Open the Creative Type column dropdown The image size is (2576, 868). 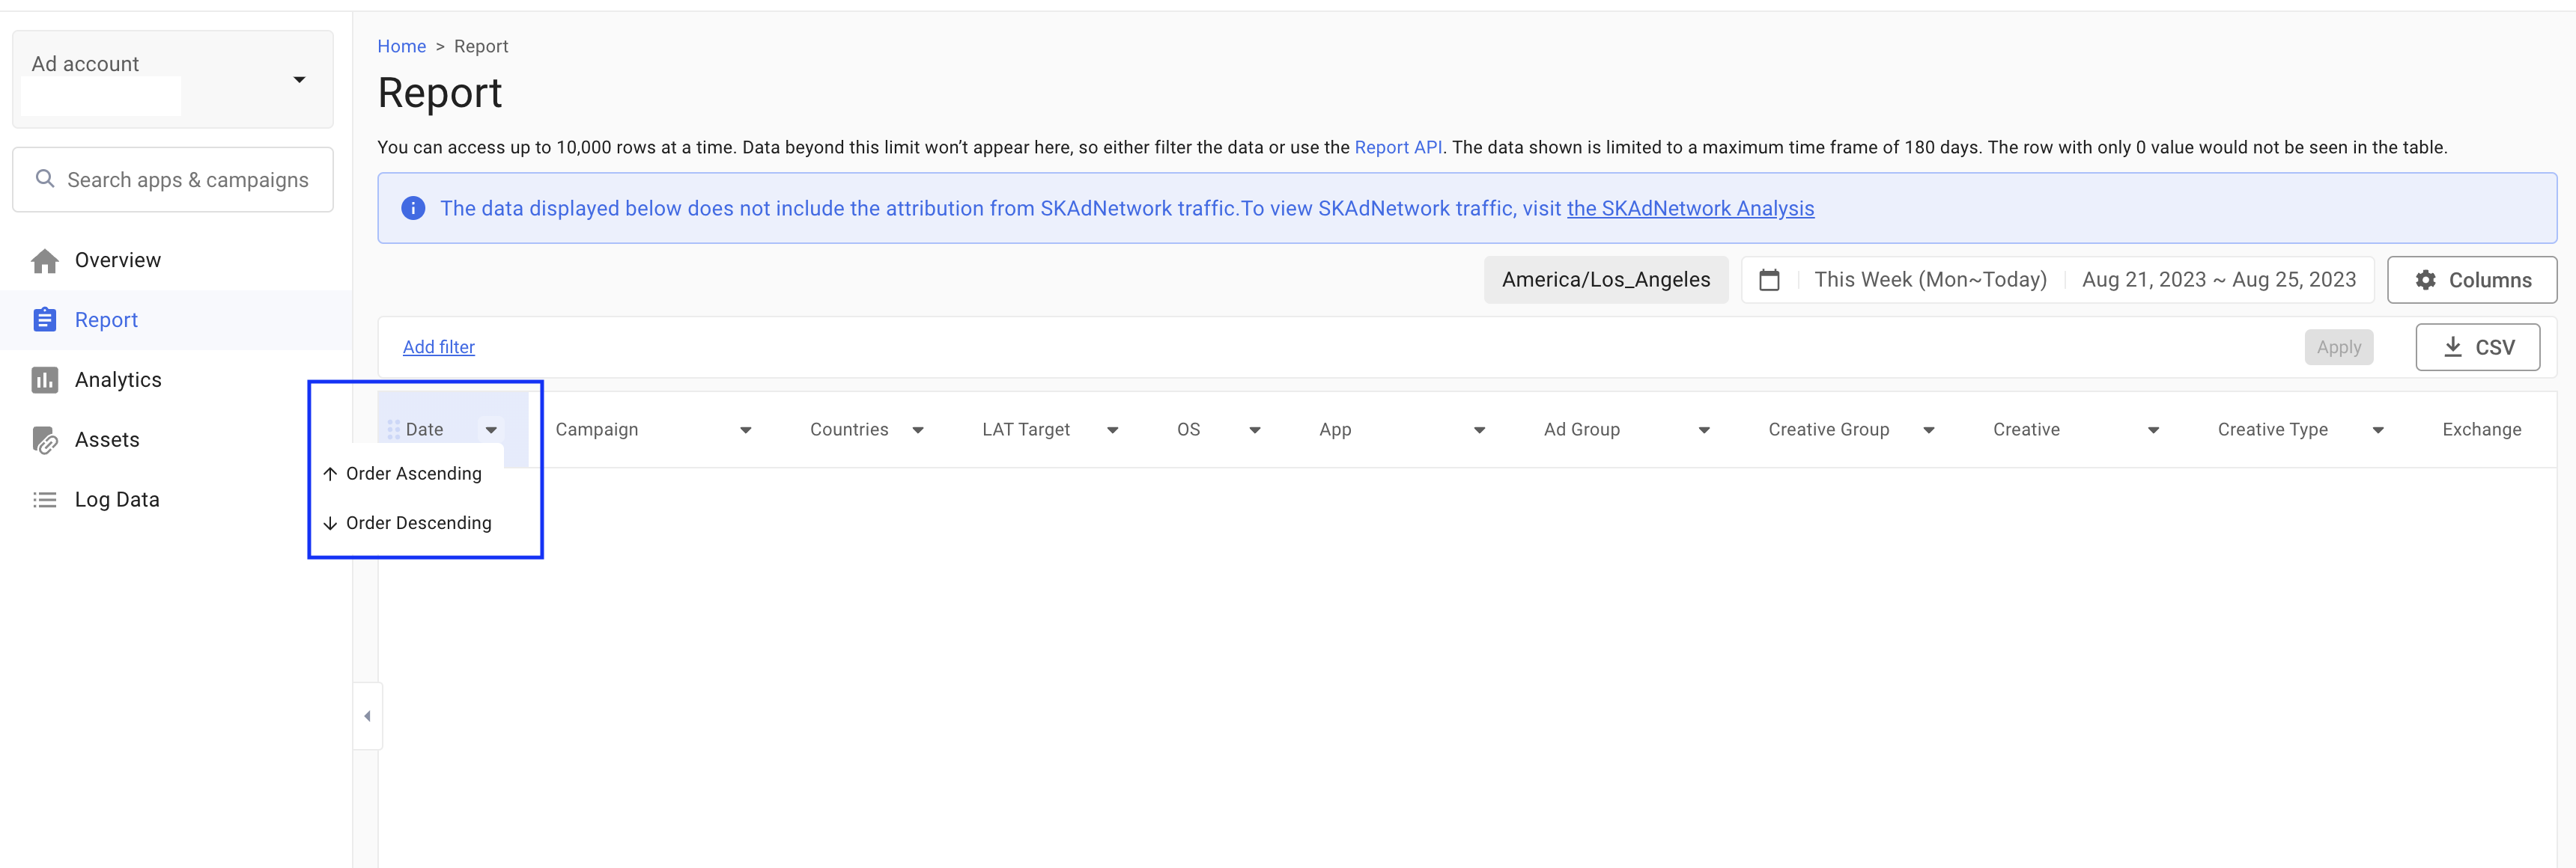point(2380,430)
